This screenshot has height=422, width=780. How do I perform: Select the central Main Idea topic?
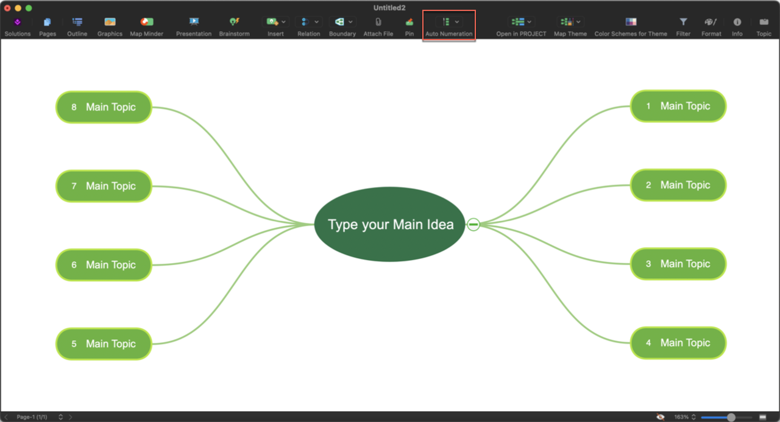tap(390, 224)
